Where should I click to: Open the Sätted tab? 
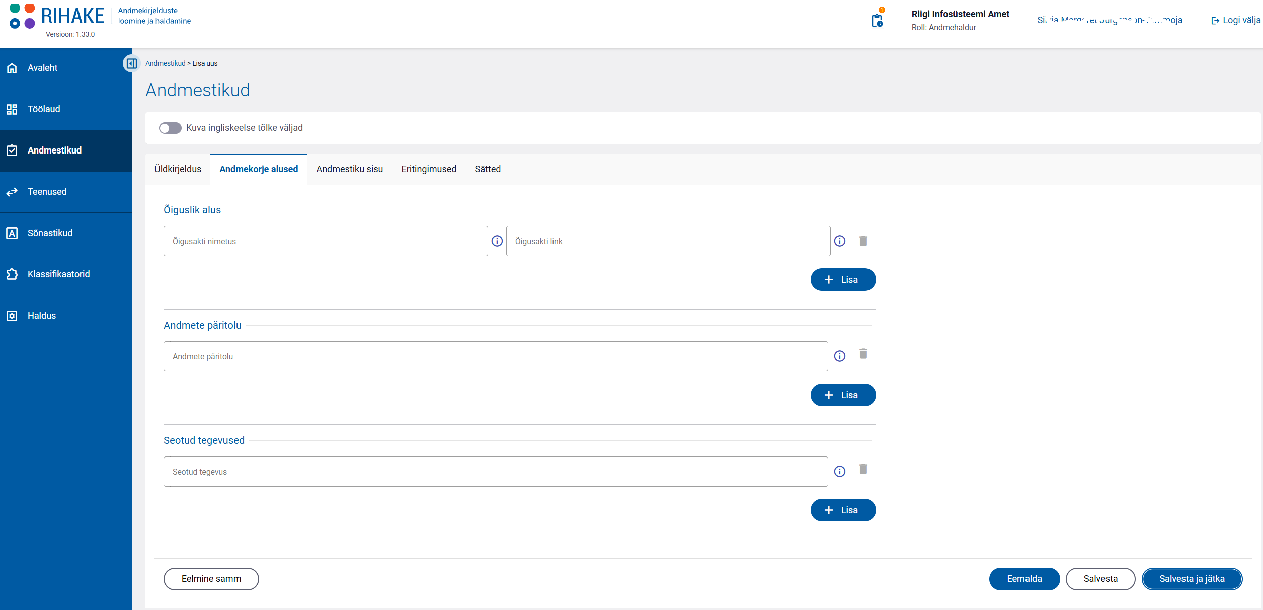488,169
